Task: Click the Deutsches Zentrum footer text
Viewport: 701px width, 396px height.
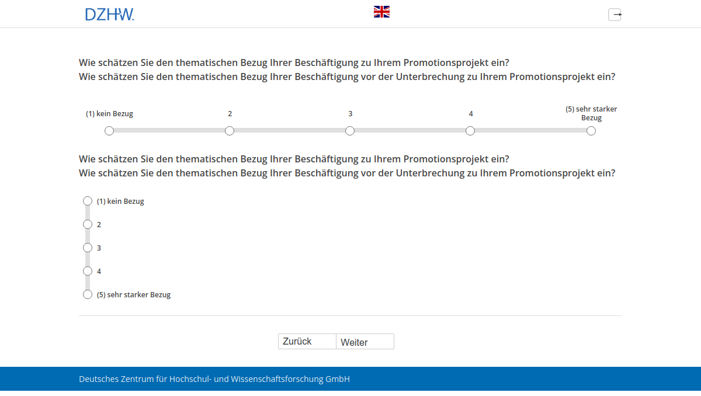Action: tap(214, 378)
